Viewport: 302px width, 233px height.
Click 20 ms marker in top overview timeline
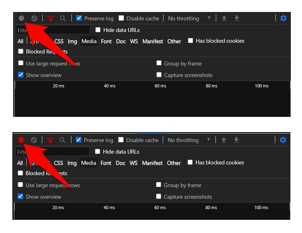point(59,86)
